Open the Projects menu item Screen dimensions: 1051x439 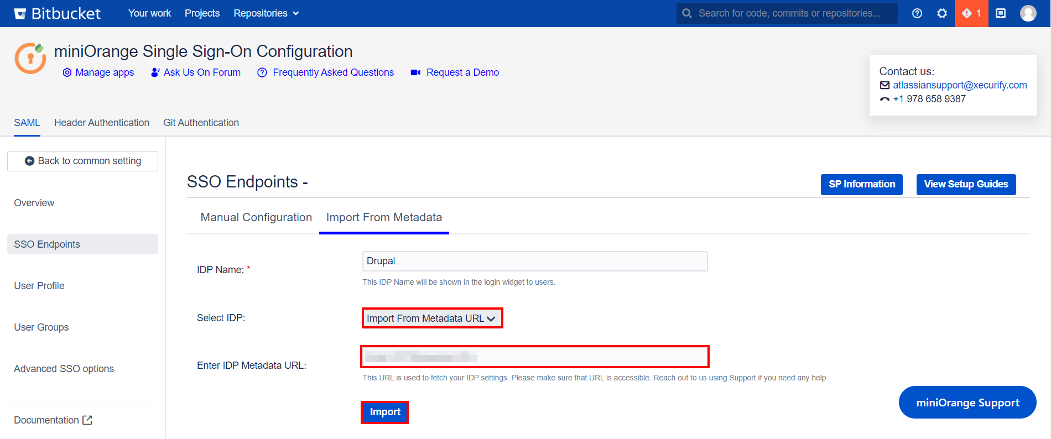click(x=202, y=13)
